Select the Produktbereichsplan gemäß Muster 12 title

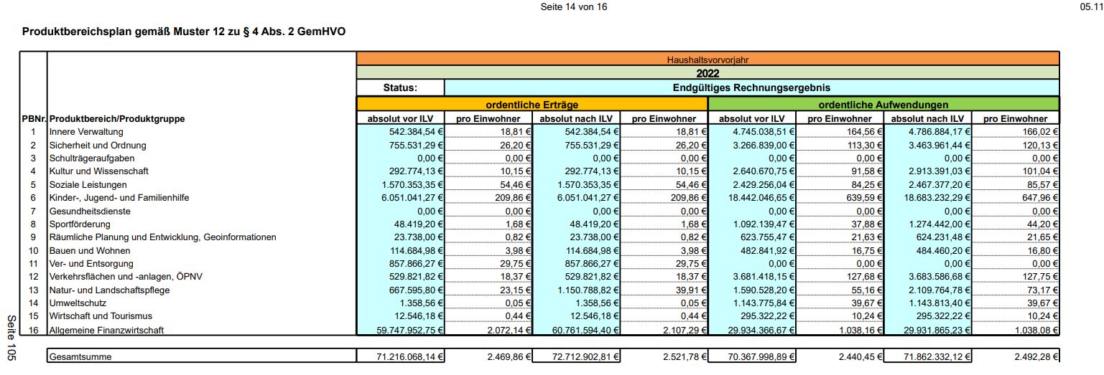(189, 32)
